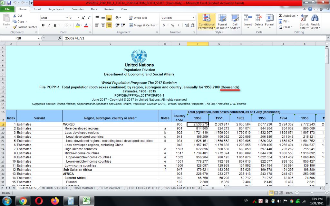Apply the Comma Style format
The width and height of the screenshot is (330, 206).
pos(179,25)
